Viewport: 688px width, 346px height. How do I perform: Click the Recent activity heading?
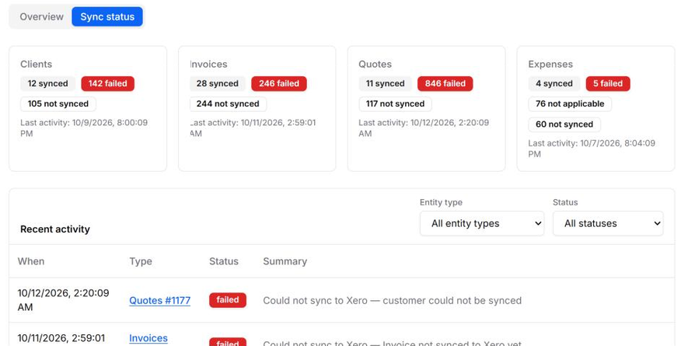(55, 229)
